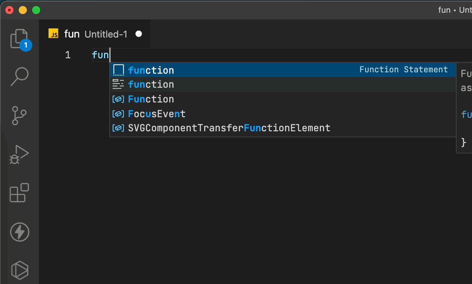The image size is (472, 284).
Task: Click the bottom hexagon play icon
Action: point(20,270)
